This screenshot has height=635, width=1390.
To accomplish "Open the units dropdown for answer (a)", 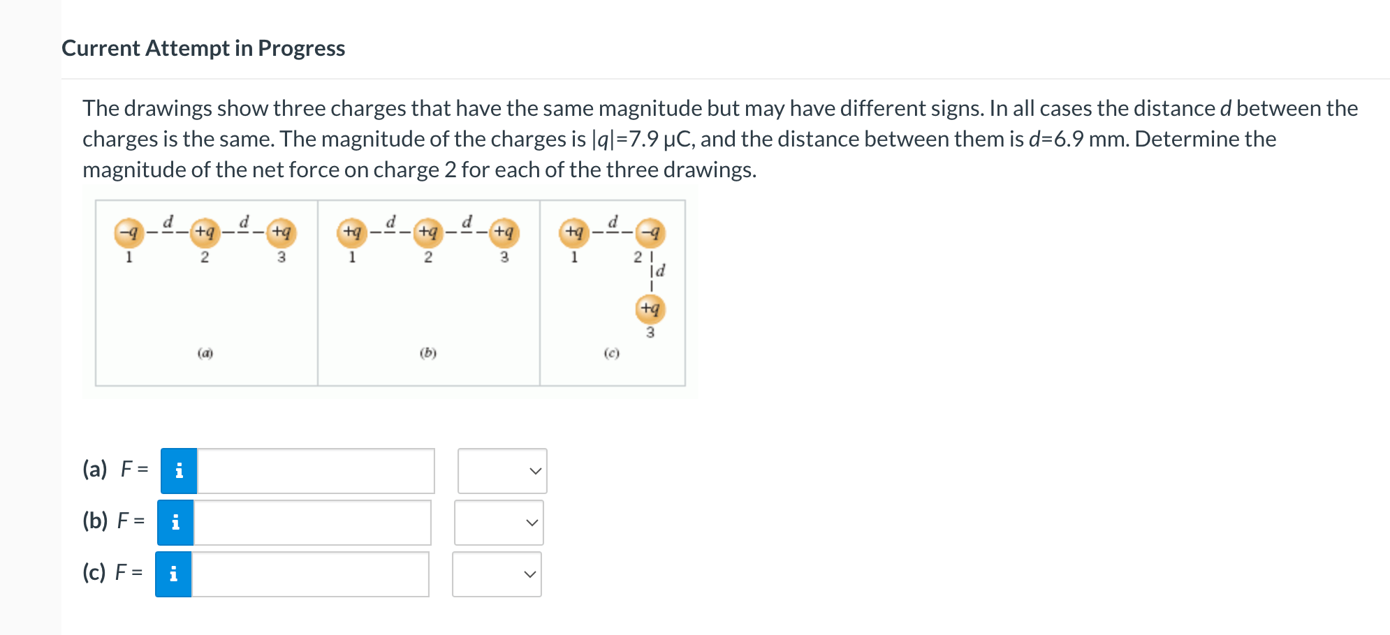I will (502, 471).
